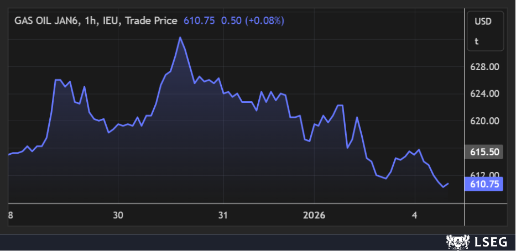
Task: Click the 0.50 (+0.08%) change value
Action: [252, 21]
